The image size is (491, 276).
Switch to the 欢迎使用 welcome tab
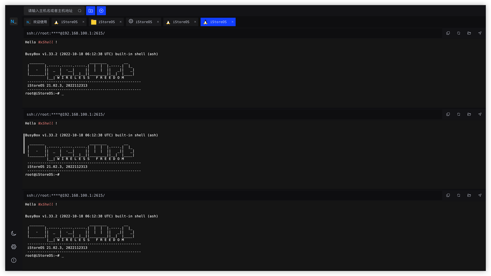coord(37,22)
